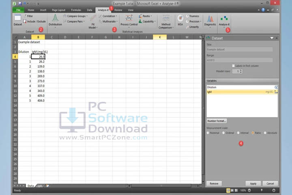Expand the Multivariate dropdown
This screenshot has height=195, width=292.
(117, 22)
